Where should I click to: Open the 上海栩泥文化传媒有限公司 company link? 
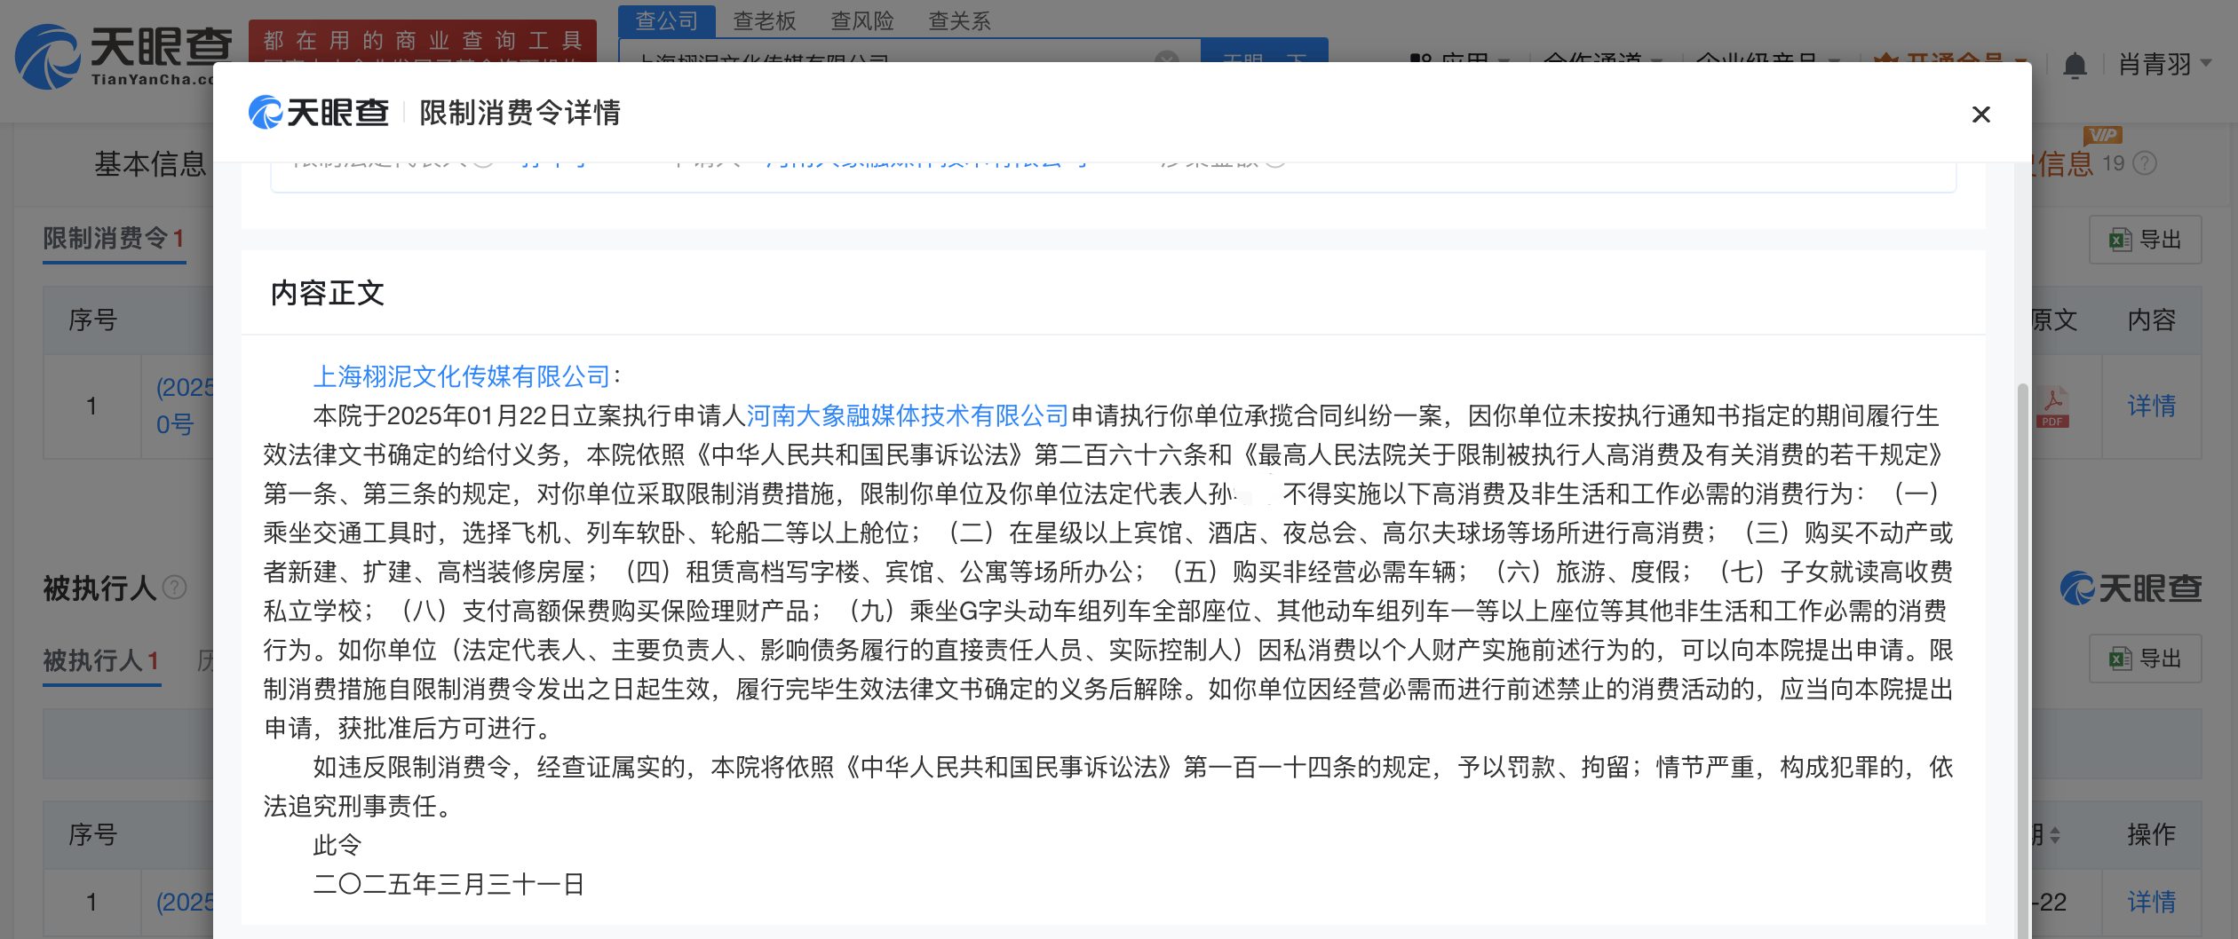(461, 376)
